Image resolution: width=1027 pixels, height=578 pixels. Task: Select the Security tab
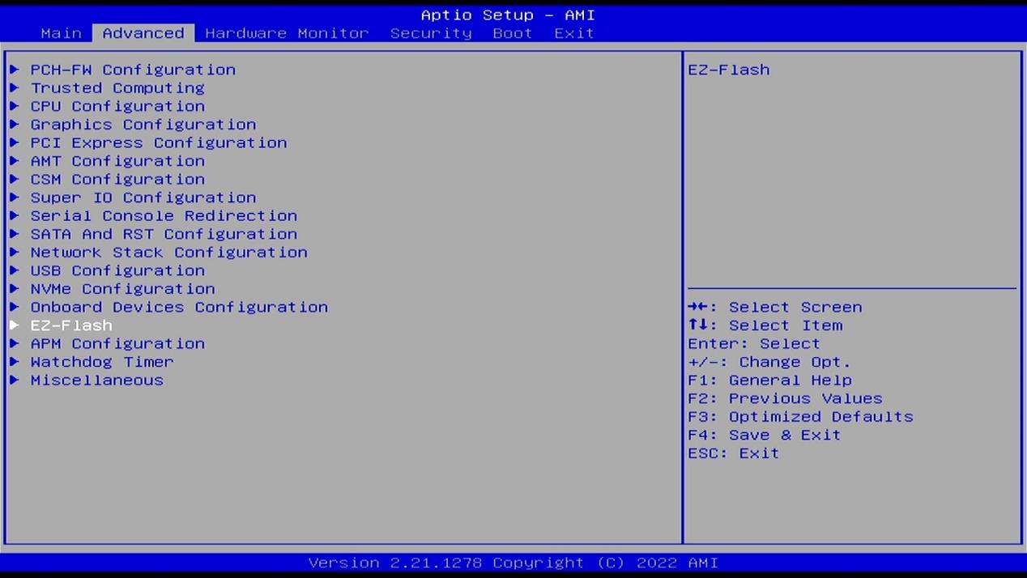(x=430, y=33)
